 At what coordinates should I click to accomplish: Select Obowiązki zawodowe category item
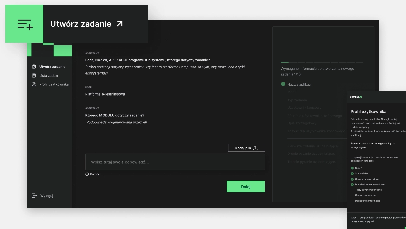(x=367, y=179)
